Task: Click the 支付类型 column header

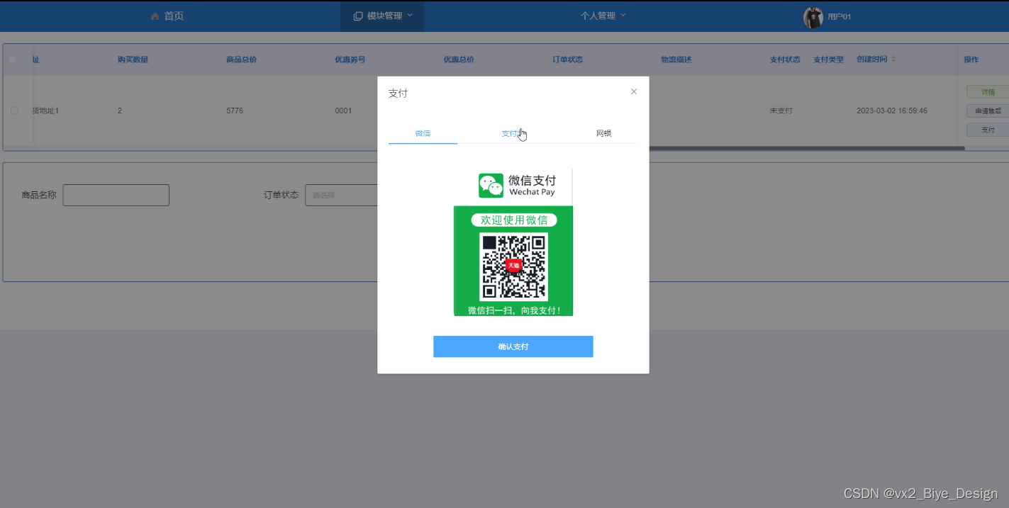Action: pyautogui.click(x=828, y=60)
